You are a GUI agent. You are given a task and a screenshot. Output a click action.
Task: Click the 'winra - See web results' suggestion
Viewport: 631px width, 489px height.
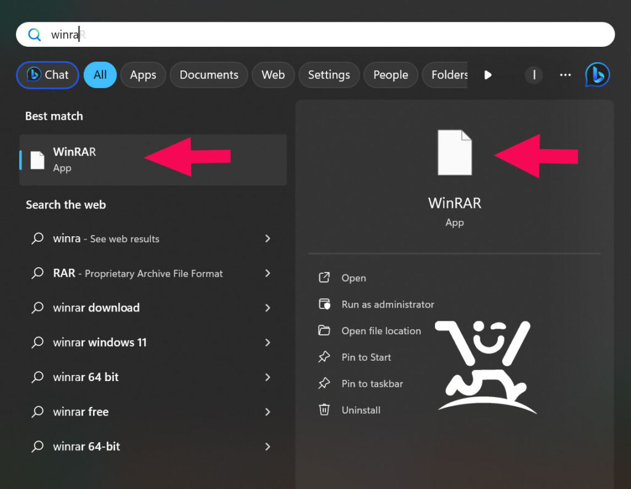pyautogui.click(x=153, y=239)
